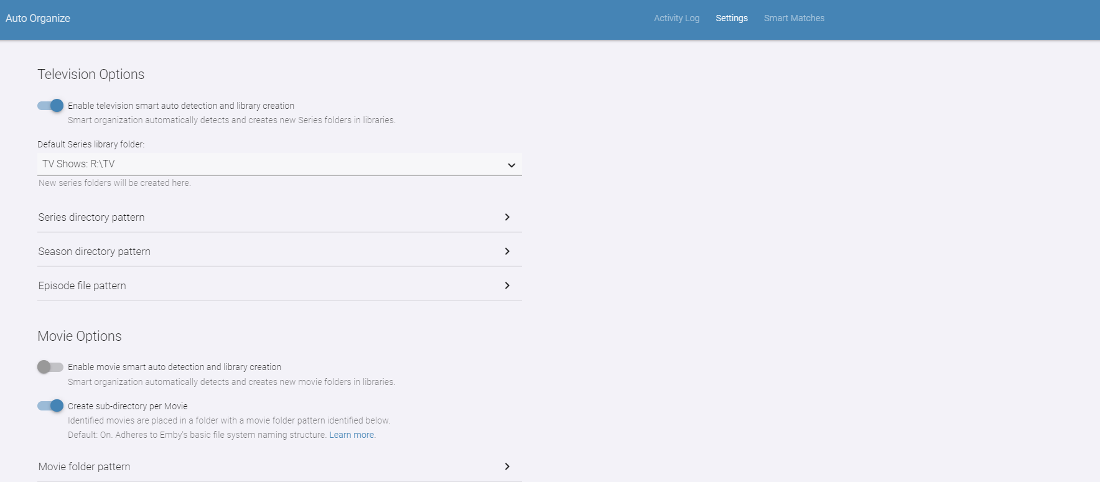This screenshot has width=1100, height=482.
Task: Turn off Create sub-directory per Movie
Action: [x=50, y=406]
